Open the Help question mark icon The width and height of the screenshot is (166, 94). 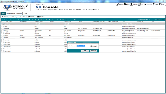click(154, 4)
